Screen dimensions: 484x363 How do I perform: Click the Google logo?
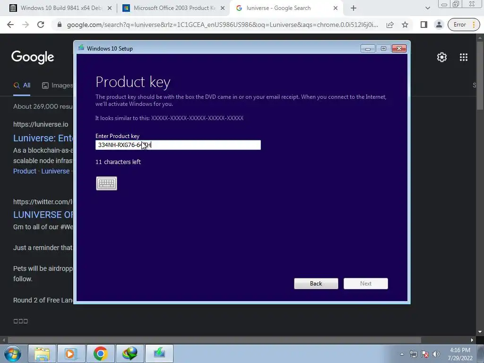click(33, 57)
